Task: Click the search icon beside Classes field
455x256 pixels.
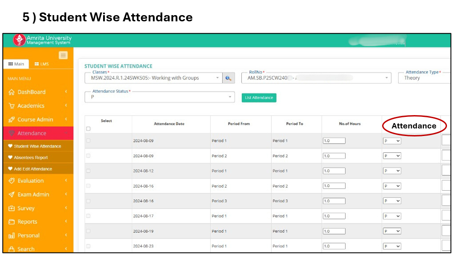Action: (x=228, y=78)
